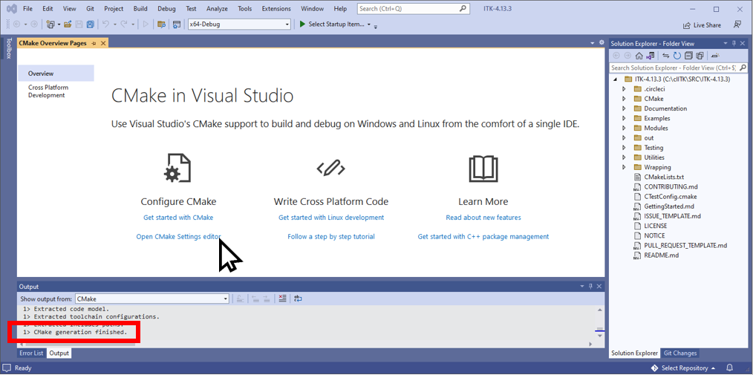This screenshot has height=375, width=753.
Task: Toggle word wrap in Output panel
Action: point(299,299)
